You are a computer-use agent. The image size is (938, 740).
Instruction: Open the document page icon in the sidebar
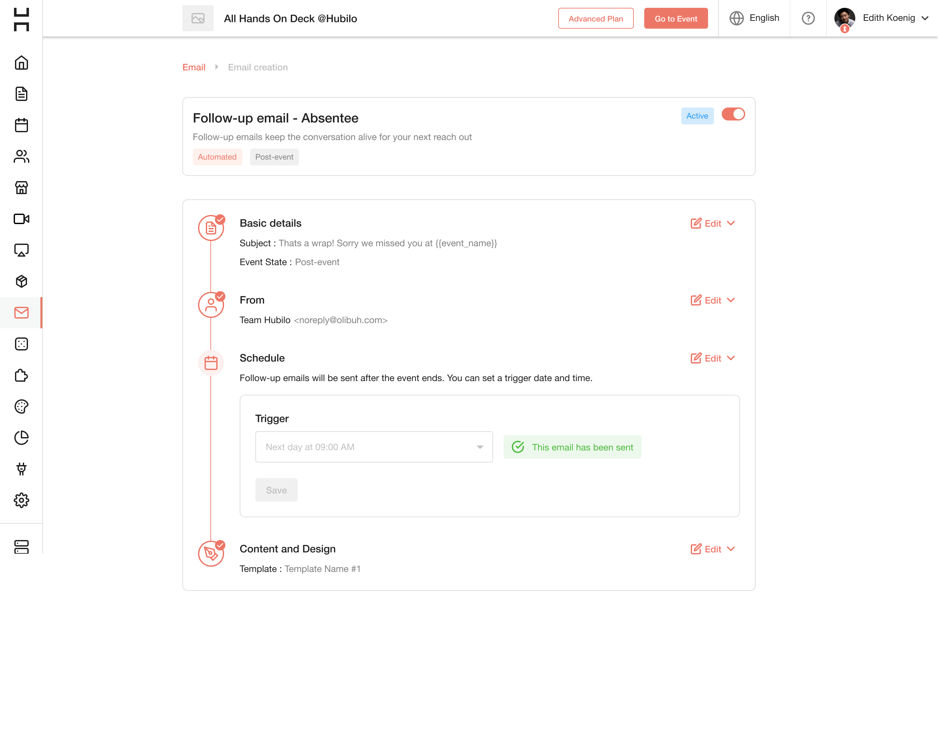21,94
